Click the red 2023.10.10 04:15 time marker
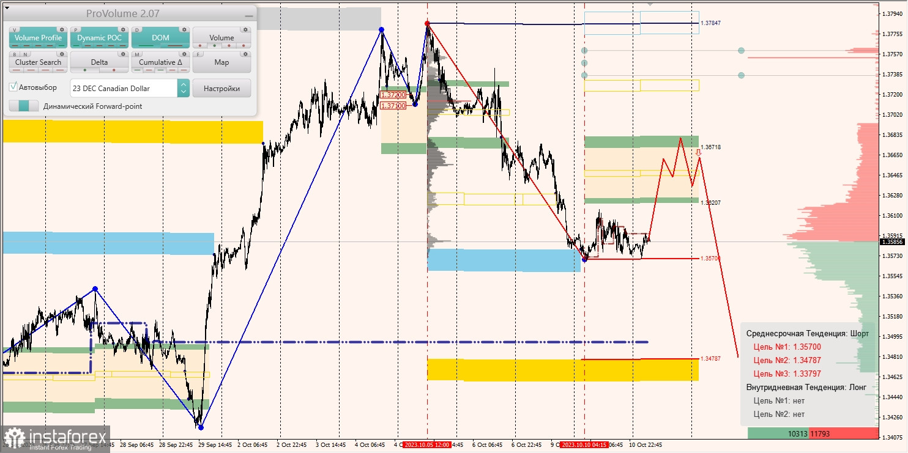Screen dimensions: 908x453 pos(584,445)
